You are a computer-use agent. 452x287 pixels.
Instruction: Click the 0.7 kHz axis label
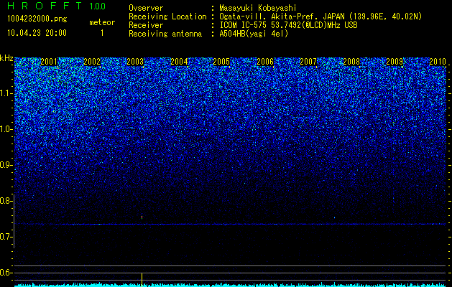[6, 237]
